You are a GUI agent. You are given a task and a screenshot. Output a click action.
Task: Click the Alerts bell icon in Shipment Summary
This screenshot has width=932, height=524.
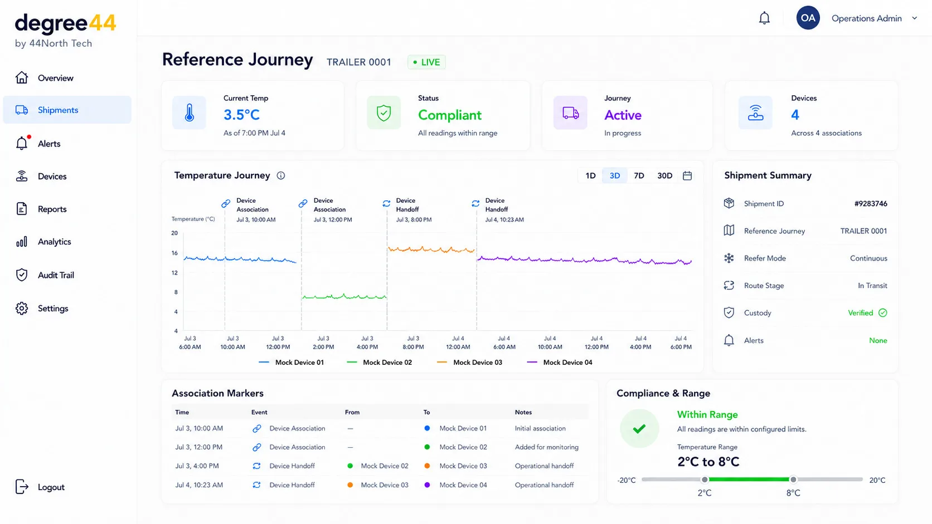pos(729,340)
